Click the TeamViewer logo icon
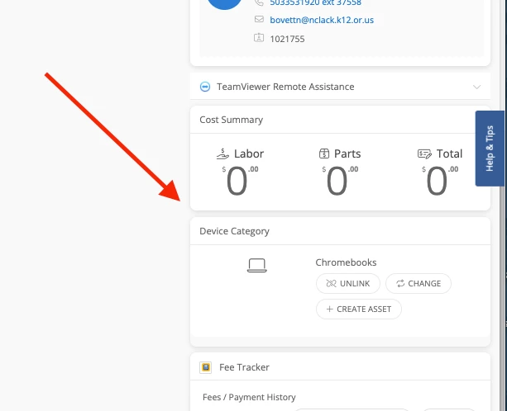 point(205,87)
